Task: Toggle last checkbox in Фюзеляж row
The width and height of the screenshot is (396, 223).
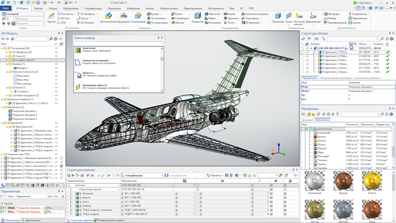Action: [285, 194]
